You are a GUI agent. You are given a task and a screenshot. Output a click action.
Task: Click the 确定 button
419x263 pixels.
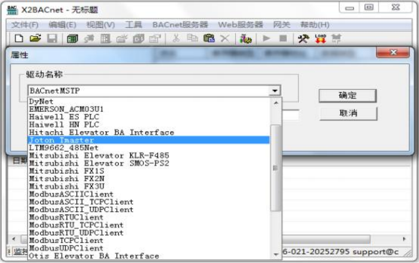(348, 95)
